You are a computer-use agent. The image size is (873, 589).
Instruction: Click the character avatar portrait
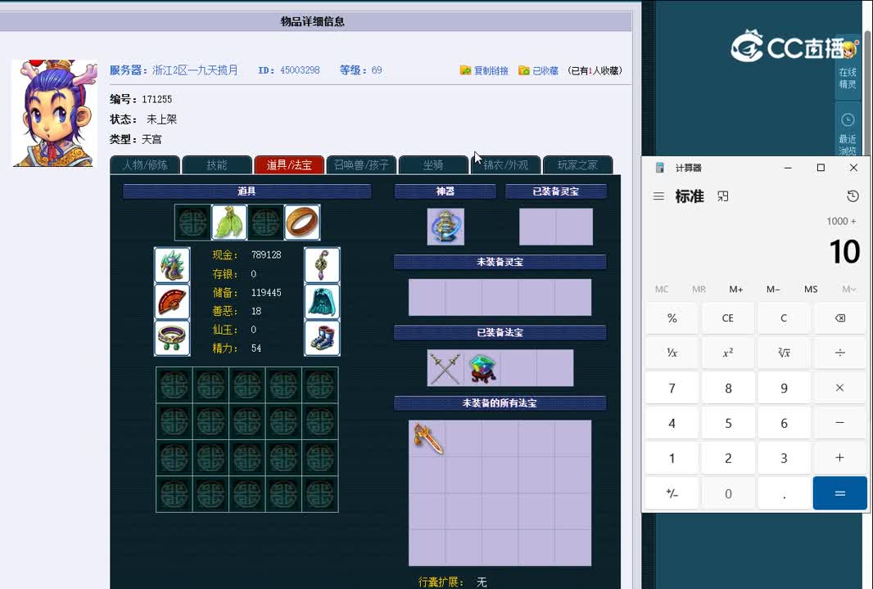tap(55, 113)
